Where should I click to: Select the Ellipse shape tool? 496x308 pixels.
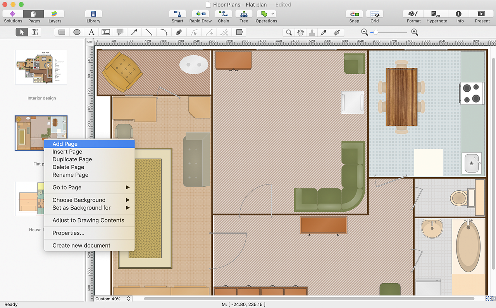click(77, 32)
